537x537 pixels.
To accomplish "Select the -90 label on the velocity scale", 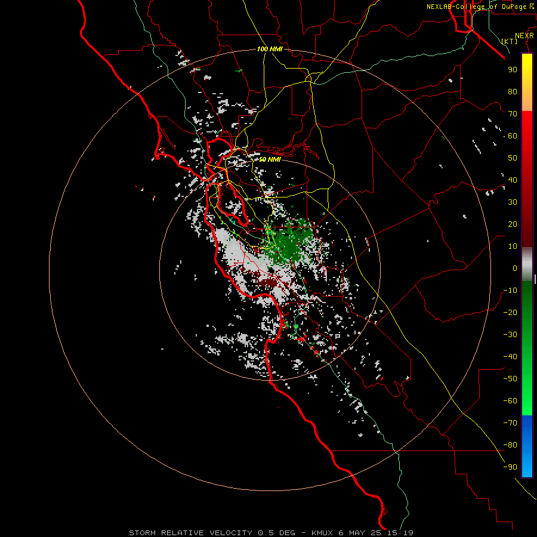I will tap(510, 467).
